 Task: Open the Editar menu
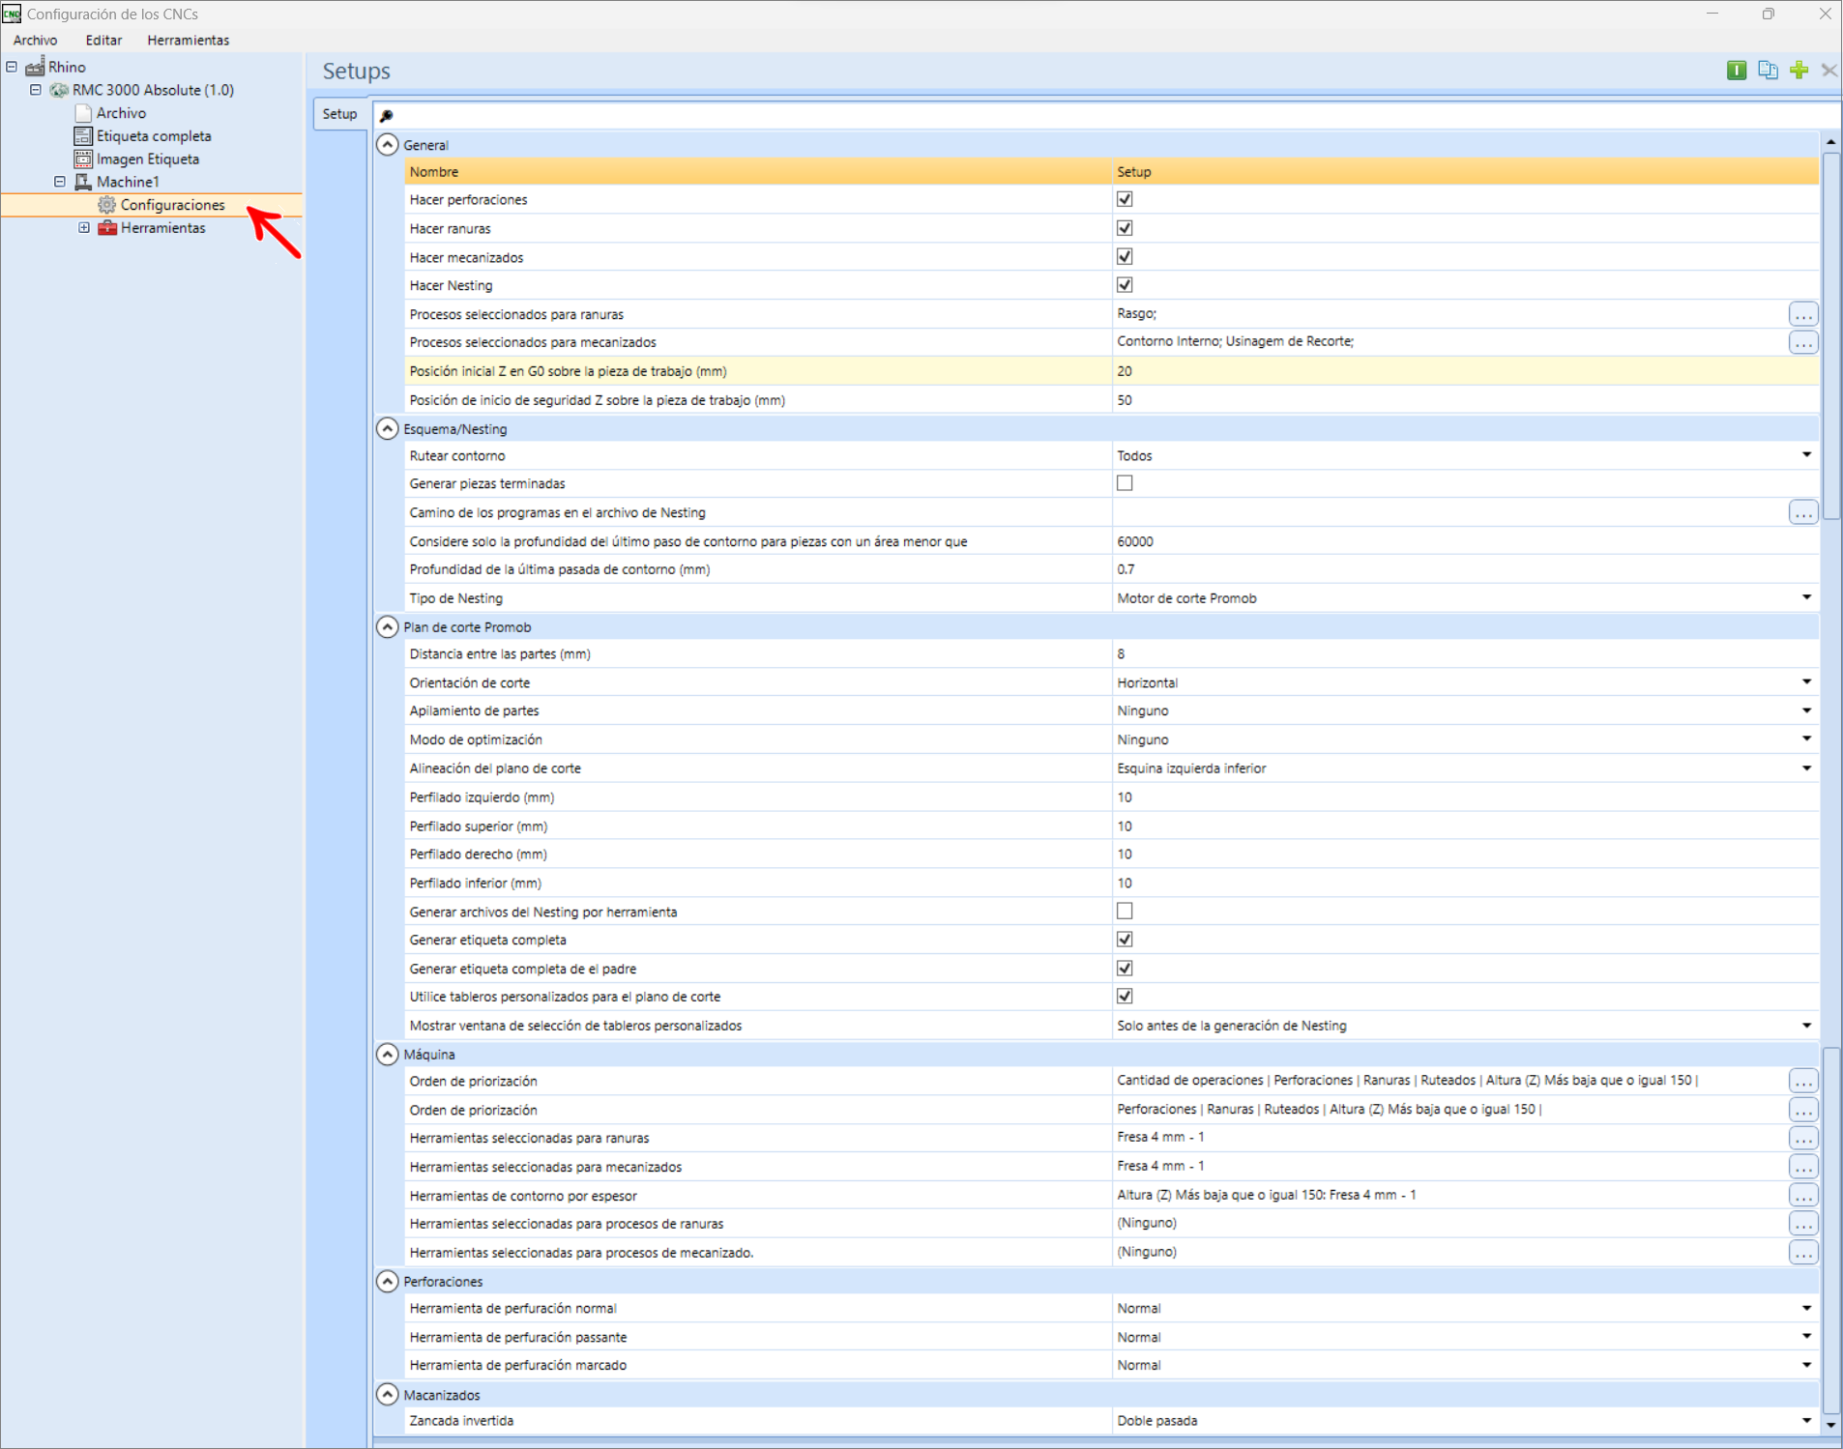(103, 41)
